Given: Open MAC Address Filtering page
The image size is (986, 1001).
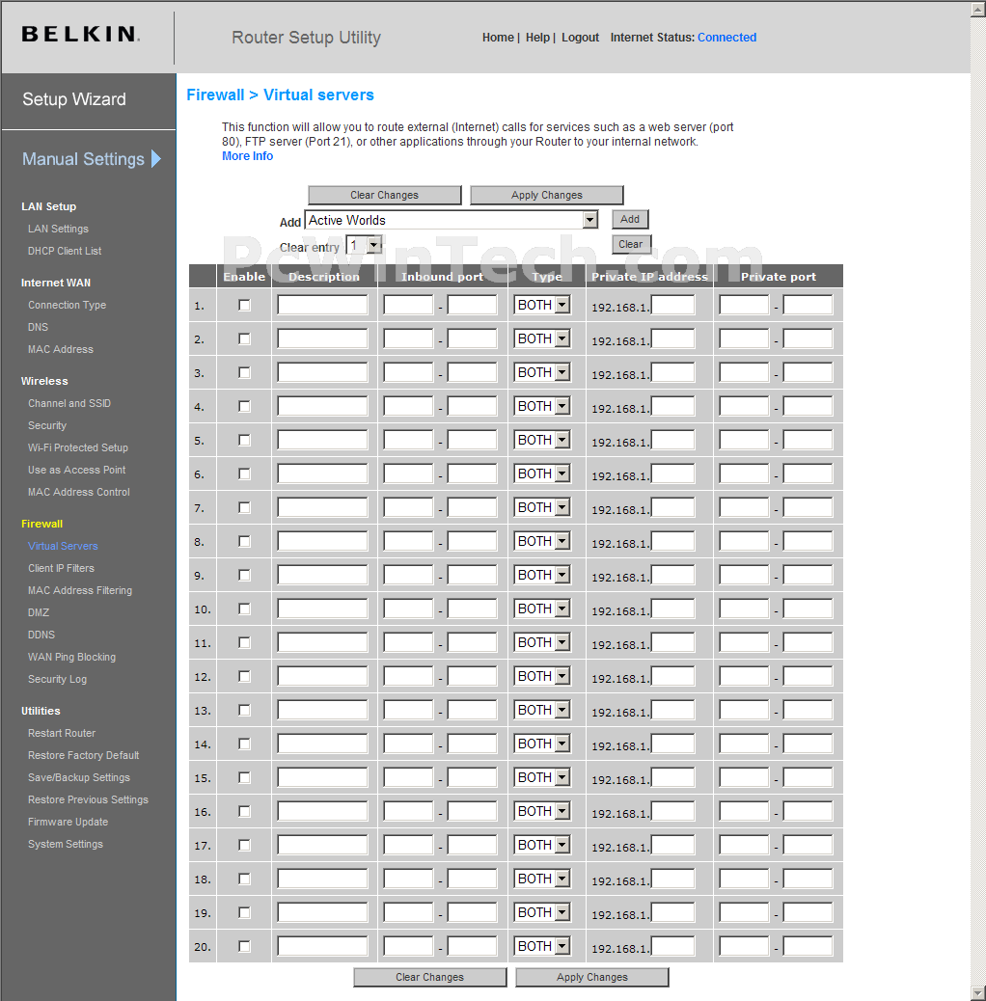Looking at the screenshot, I should (x=80, y=590).
